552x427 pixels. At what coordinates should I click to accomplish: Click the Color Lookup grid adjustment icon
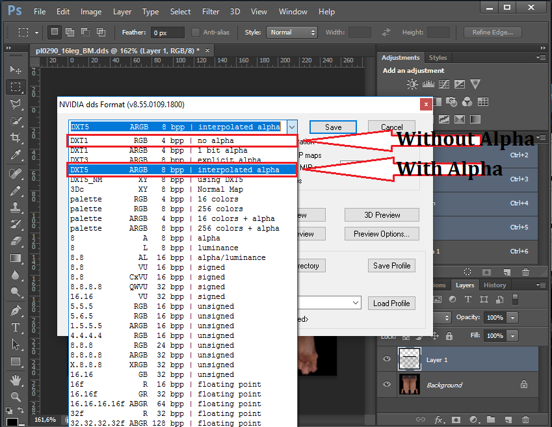point(482,102)
